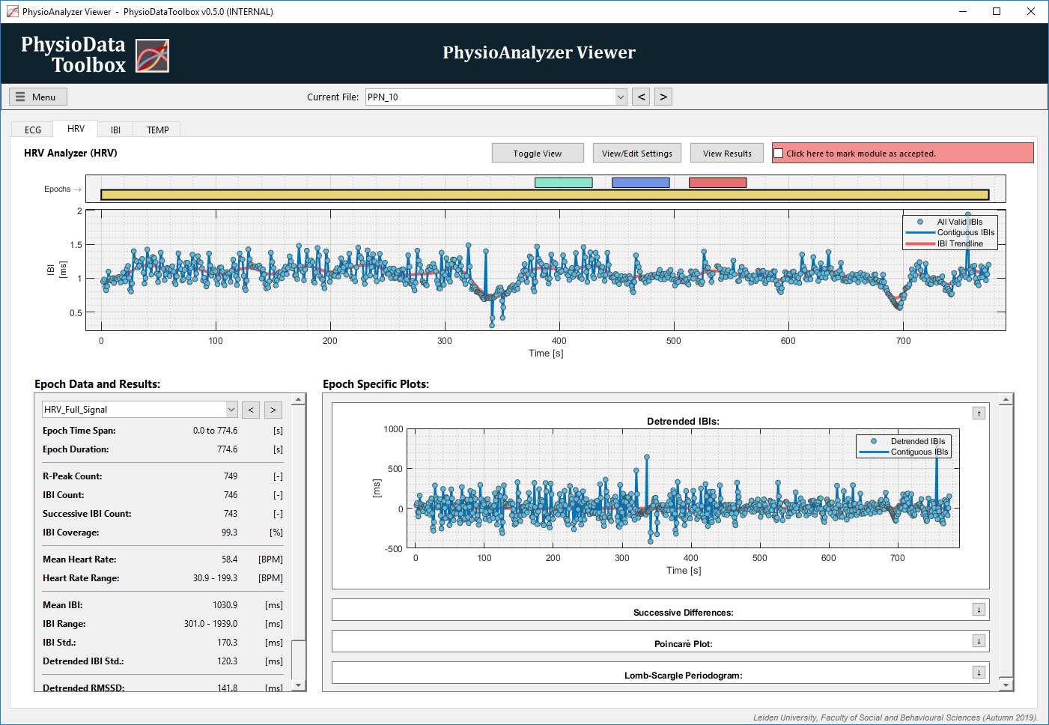
Task: Maximize the PhysioAnalyzer Viewer window
Action: pyautogui.click(x=997, y=11)
